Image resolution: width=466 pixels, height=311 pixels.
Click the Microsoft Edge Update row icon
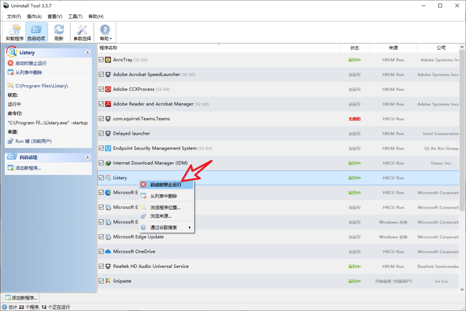pyautogui.click(x=108, y=237)
